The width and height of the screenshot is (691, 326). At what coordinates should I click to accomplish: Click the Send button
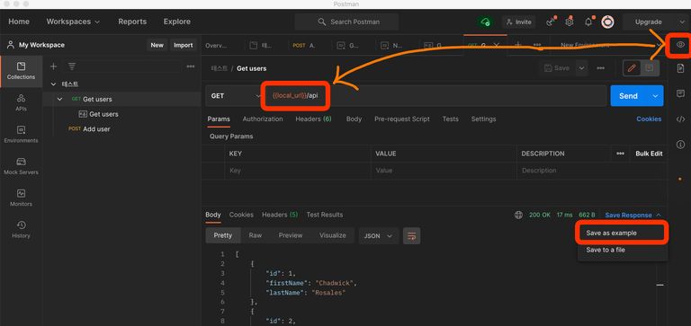click(x=628, y=96)
